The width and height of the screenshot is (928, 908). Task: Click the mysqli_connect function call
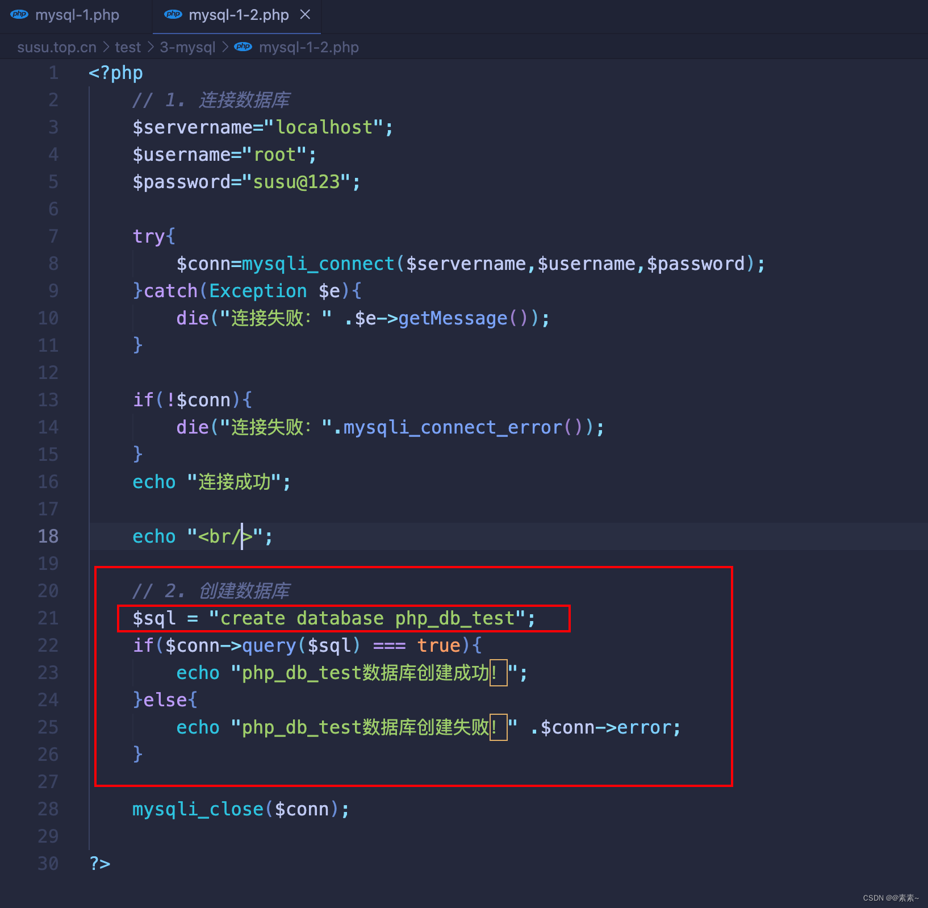318,264
